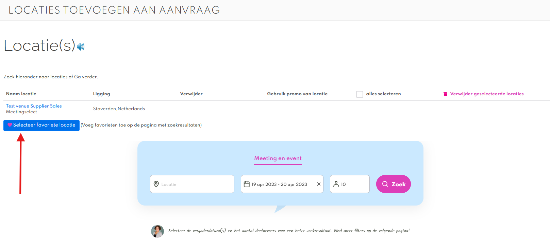Click the speaker audio icon beside Locatie(s)

coord(81,46)
